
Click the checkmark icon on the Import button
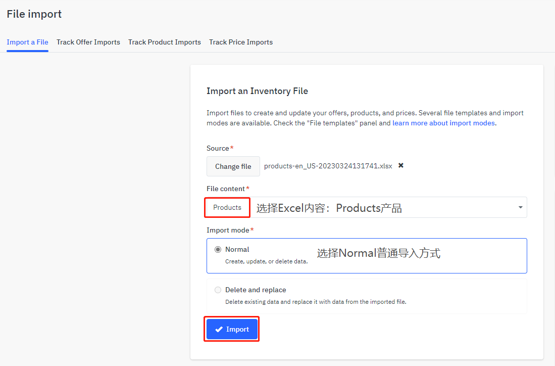tap(219, 330)
